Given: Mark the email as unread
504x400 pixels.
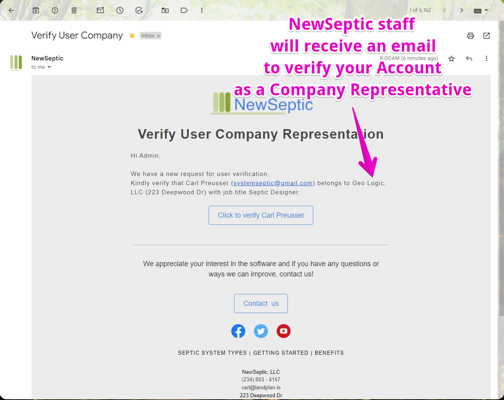Looking at the screenshot, I should point(100,10).
